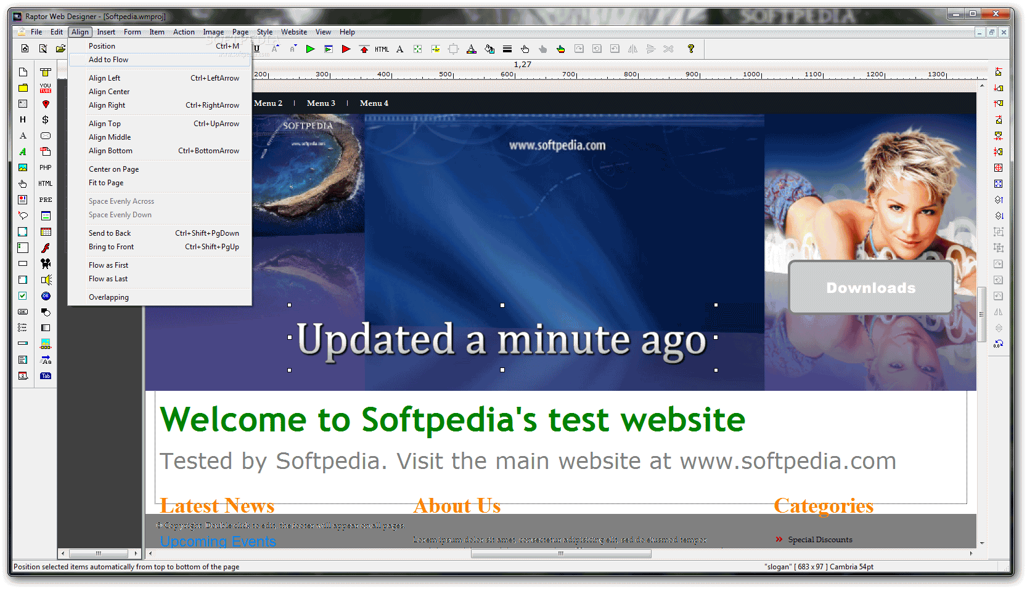Click the Special Discounts link
This screenshot has width=1027, height=589.
point(820,540)
